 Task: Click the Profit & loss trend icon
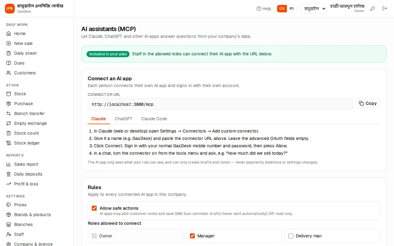pyautogui.click(x=9, y=184)
